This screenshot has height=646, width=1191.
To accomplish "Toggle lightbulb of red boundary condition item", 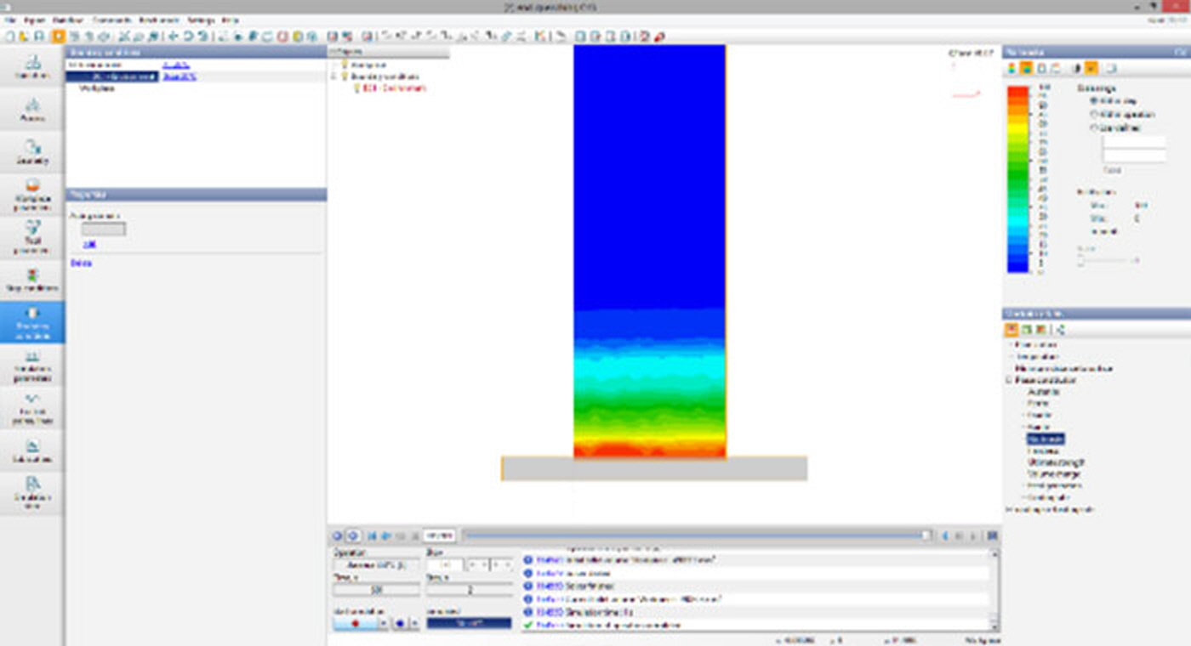I will (x=356, y=88).
